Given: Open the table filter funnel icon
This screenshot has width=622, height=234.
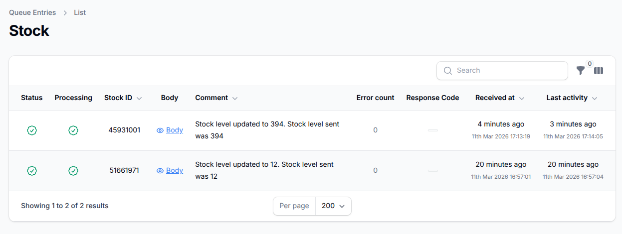Looking at the screenshot, I should click(x=580, y=71).
